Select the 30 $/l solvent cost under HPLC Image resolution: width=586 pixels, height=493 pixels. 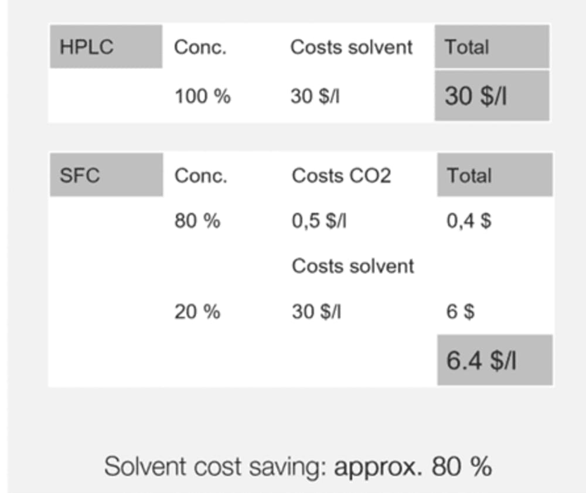coord(315,96)
